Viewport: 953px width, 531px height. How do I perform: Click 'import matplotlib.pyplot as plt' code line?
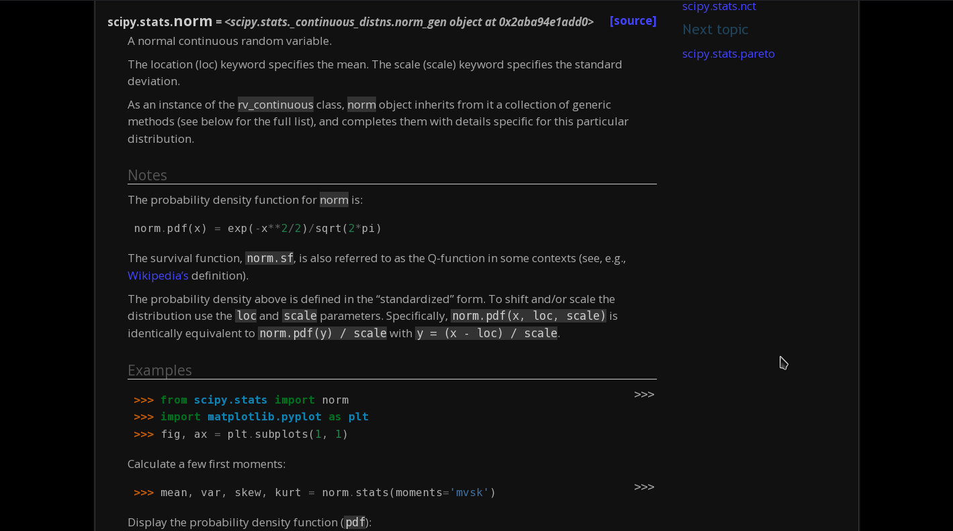click(x=251, y=417)
